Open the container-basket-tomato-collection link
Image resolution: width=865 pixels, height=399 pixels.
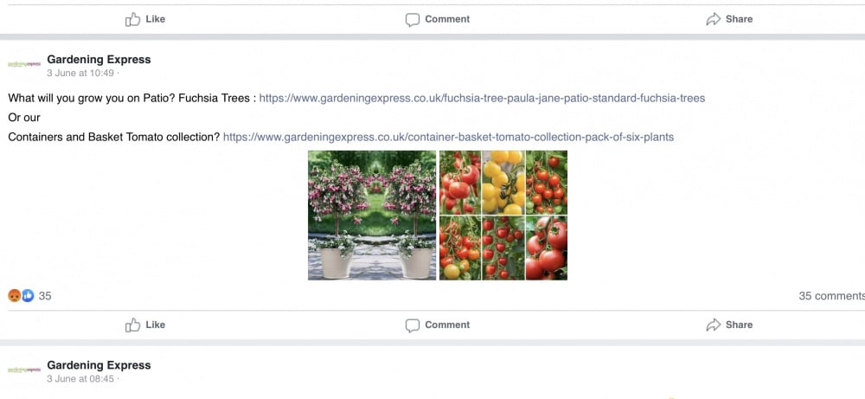(448, 137)
